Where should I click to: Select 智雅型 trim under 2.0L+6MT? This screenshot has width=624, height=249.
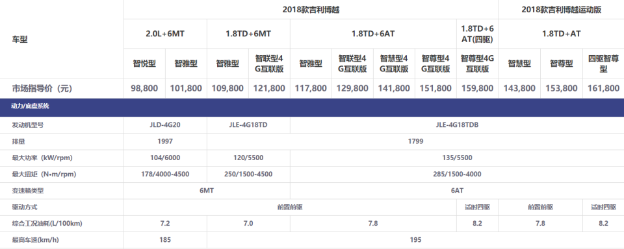coord(186,64)
